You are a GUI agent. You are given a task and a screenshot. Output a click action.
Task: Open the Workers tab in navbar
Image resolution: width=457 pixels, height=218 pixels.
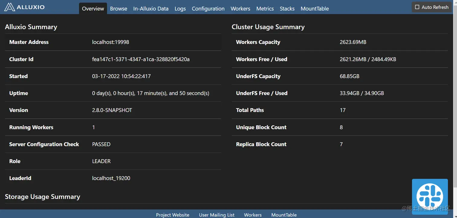click(240, 9)
